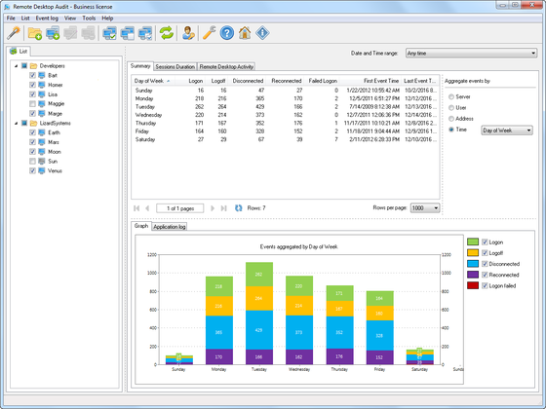Screen dimensions: 546x409
Task: Click the table reload button beside Rows
Action: [x=239, y=208]
